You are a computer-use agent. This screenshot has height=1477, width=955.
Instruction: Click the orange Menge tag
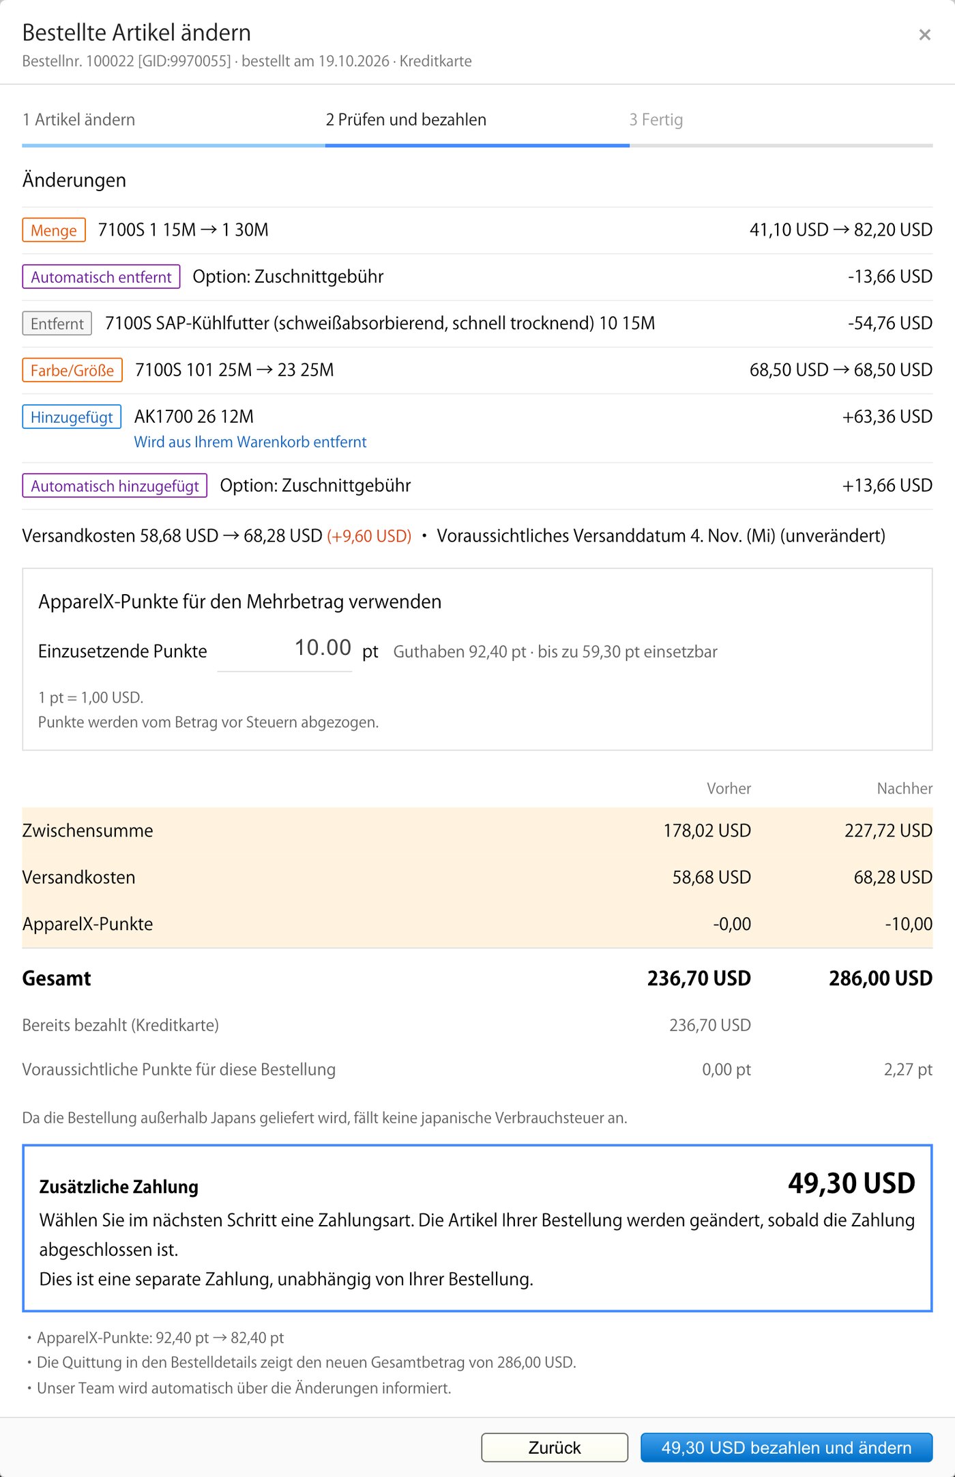[x=54, y=230]
